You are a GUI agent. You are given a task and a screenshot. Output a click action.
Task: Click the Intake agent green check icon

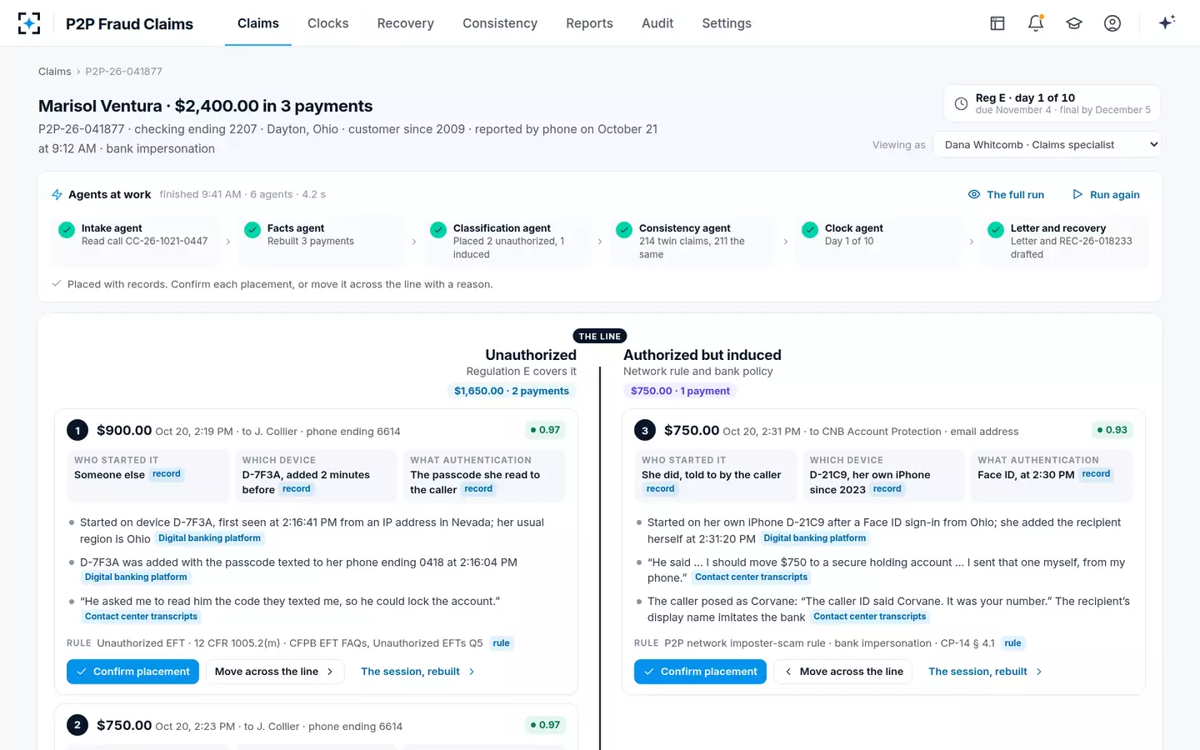tap(67, 230)
